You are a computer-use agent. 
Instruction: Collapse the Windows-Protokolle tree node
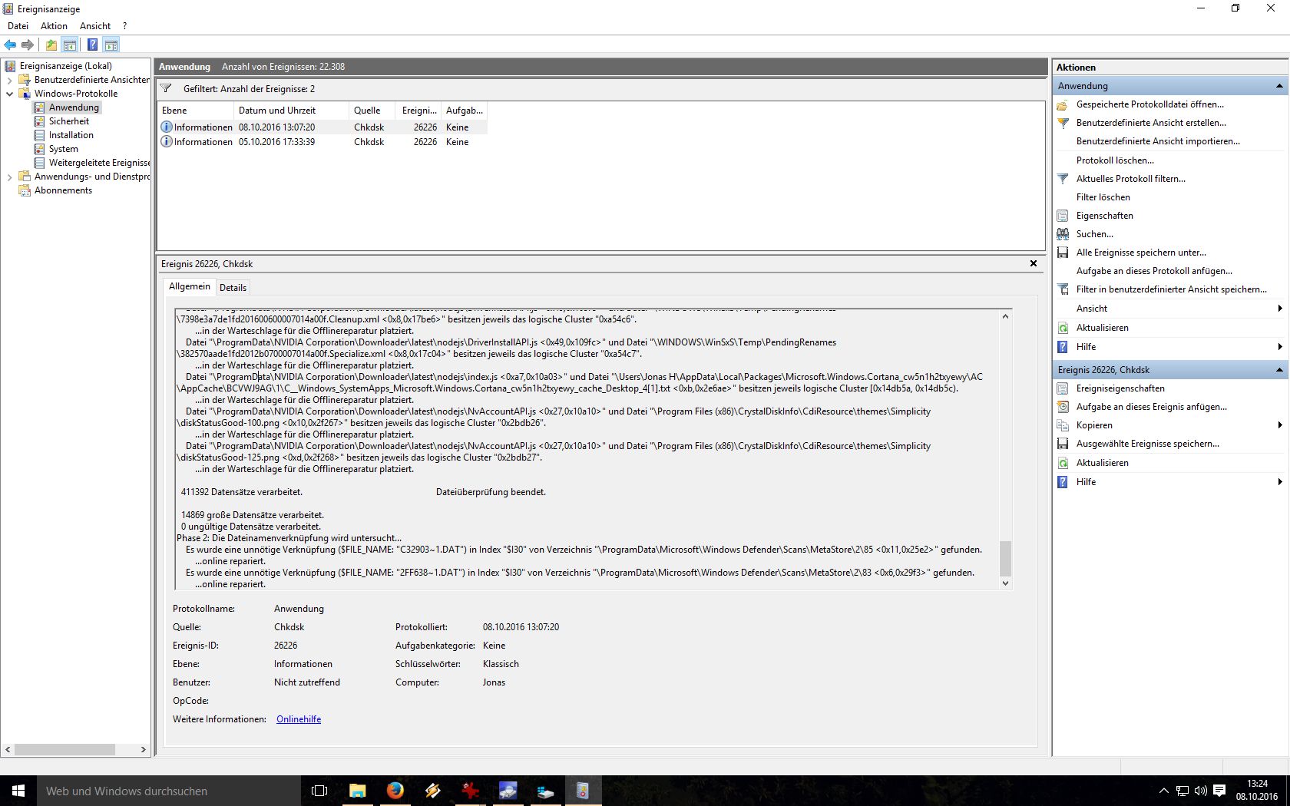[x=9, y=94]
